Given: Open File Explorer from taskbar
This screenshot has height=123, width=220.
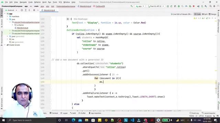Looking at the screenshot, I should click(87, 120).
